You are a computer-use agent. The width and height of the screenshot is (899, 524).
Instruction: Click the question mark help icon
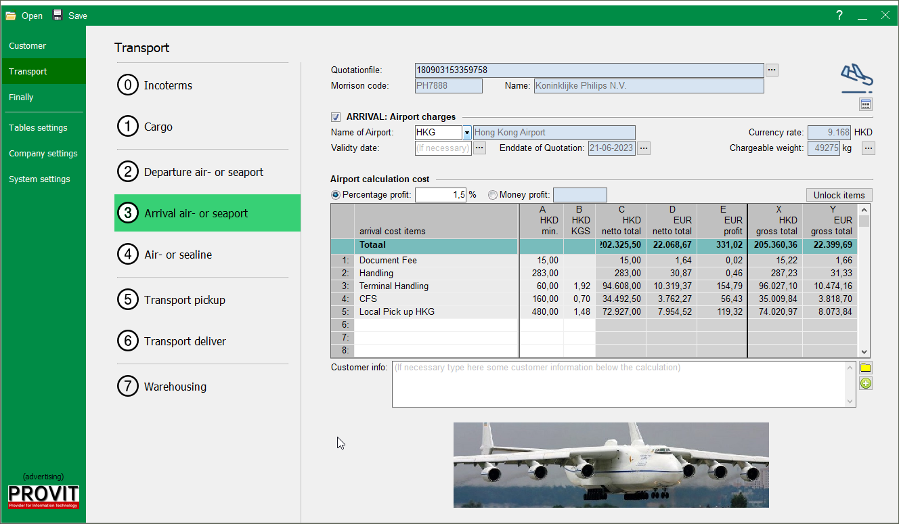839,16
